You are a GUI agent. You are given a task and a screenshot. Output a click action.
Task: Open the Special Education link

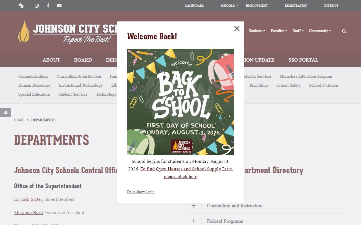pos(34,94)
